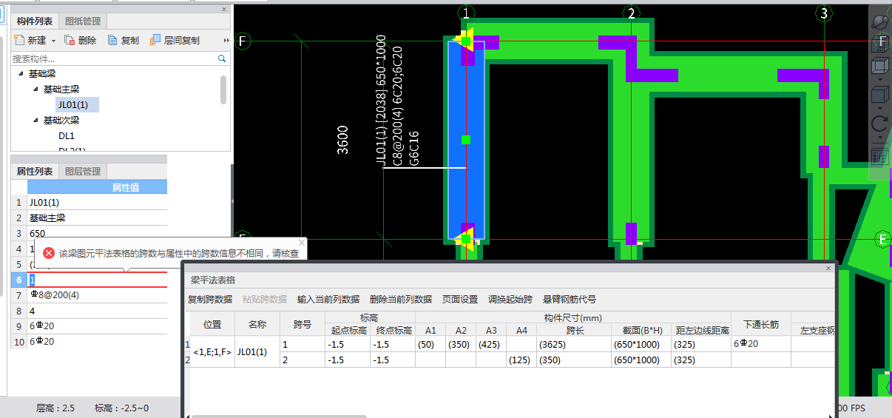
Task: Open 页面设置 in beam table
Action: coord(460,300)
